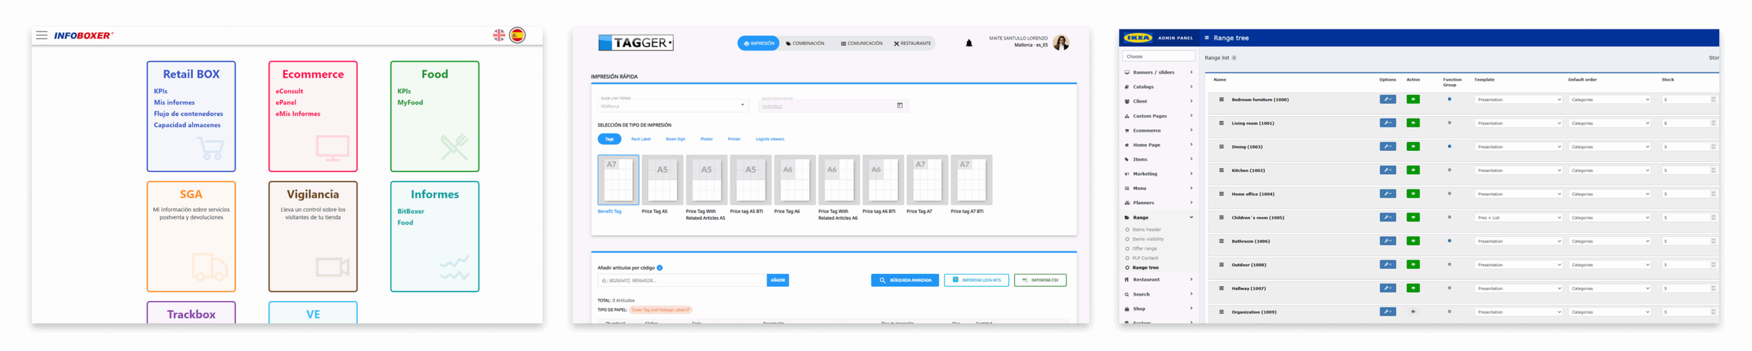Toggle IKEA sidebar menu icon beside Range tree
1752x351 pixels.
coord(1207,38)
